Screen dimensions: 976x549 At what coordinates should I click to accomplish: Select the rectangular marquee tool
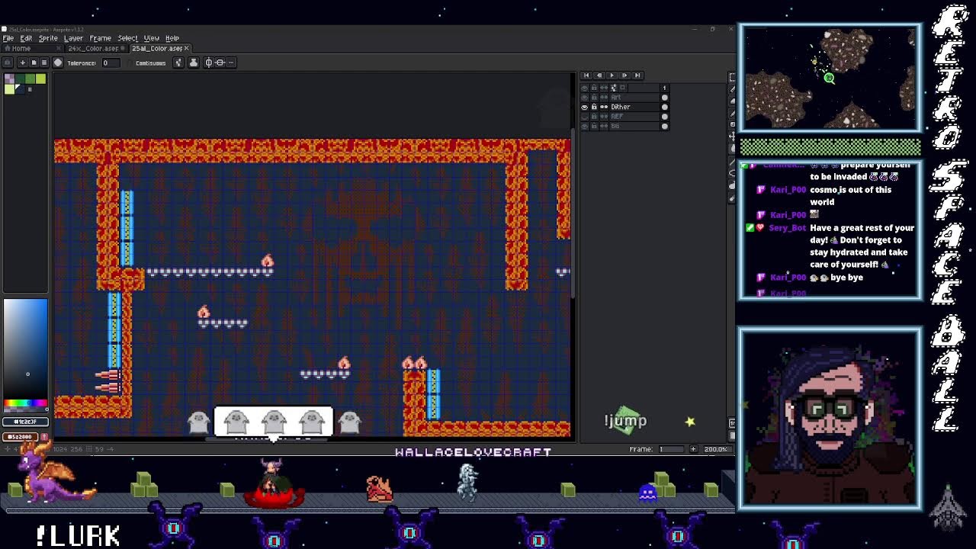coord(733,77)
